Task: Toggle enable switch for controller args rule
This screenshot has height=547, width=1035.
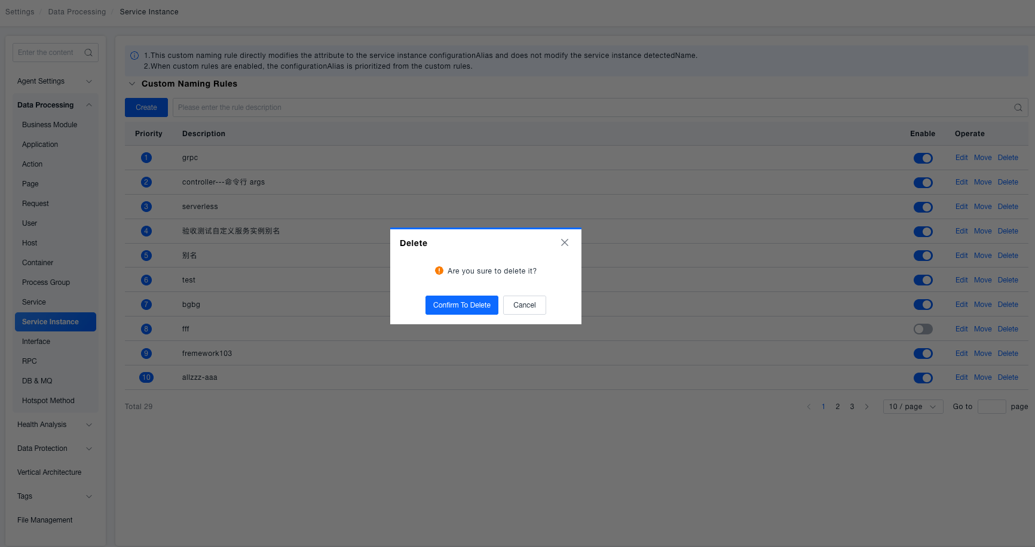Action: 923,183
